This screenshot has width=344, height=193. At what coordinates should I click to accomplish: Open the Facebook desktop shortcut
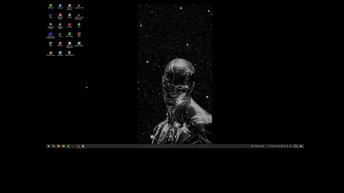pos(60,6)
